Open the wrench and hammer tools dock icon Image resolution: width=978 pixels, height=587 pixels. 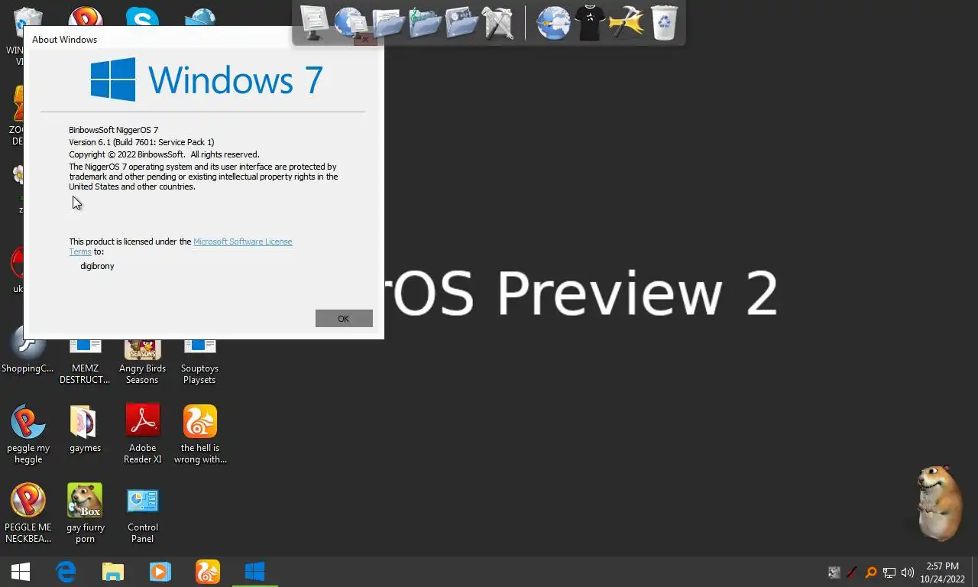[497, 22]
